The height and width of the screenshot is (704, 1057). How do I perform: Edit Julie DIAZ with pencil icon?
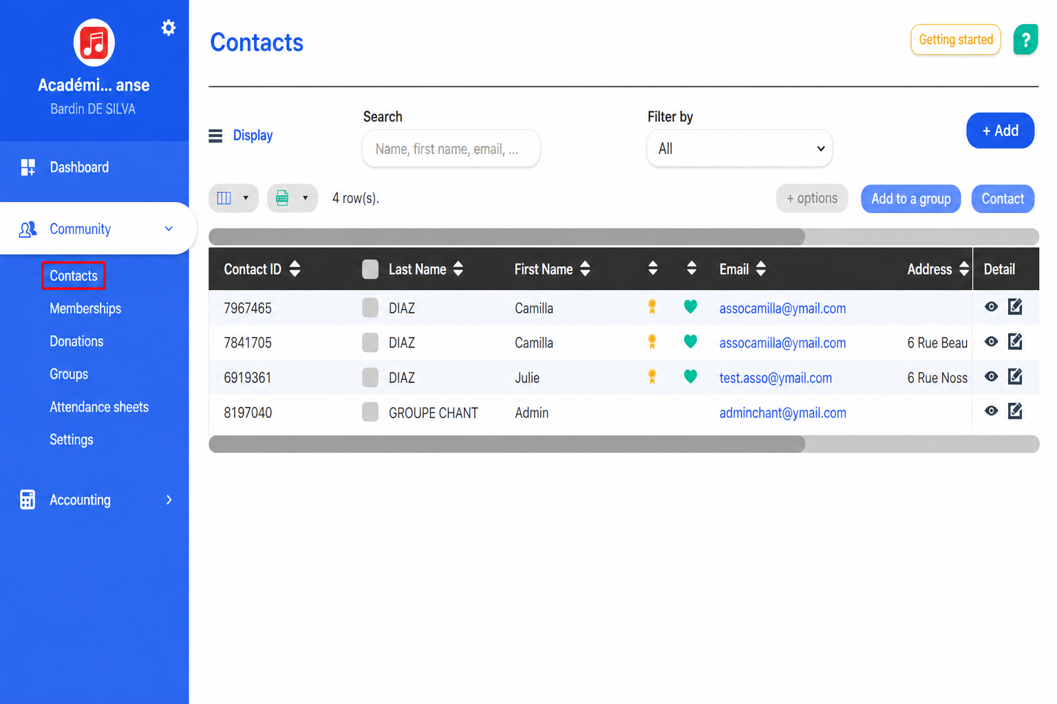pyautogui.click(x=1015, y=376)
